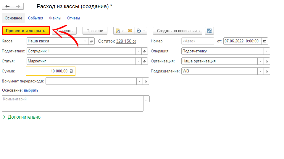
Task: Open the Подразделение dropdown list
Action: [260, 71]
